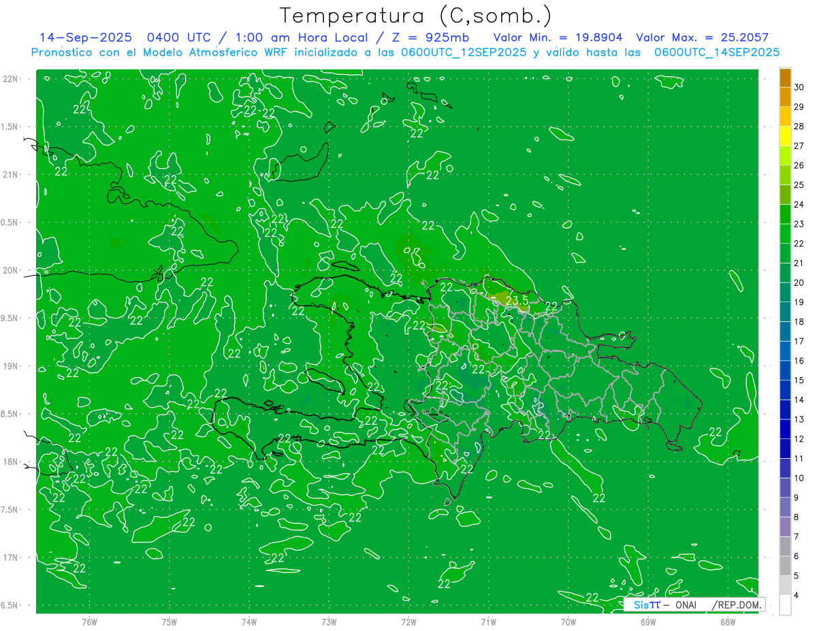Click the 0600UTC_14SEP2025 valid-until time
817x631 pixels.
[x=716, y=52]
